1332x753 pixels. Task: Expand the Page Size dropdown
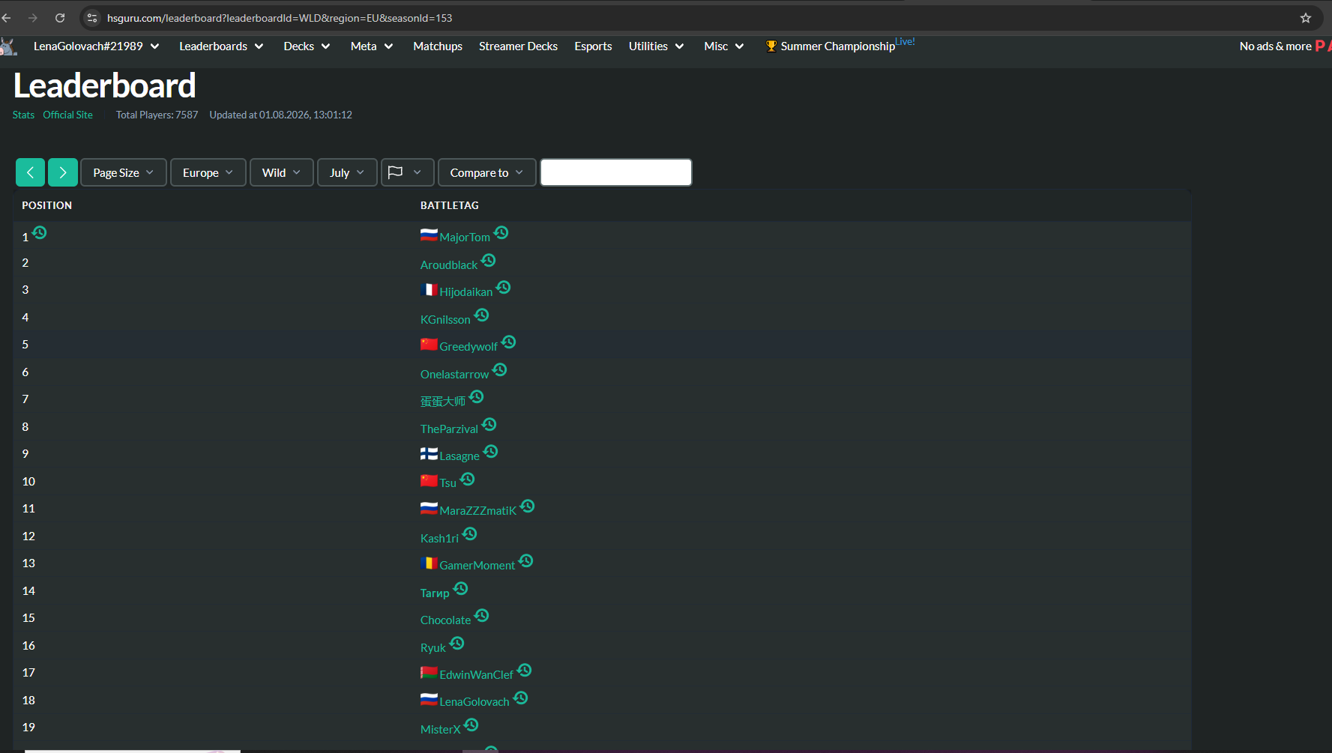pos(124,172)
